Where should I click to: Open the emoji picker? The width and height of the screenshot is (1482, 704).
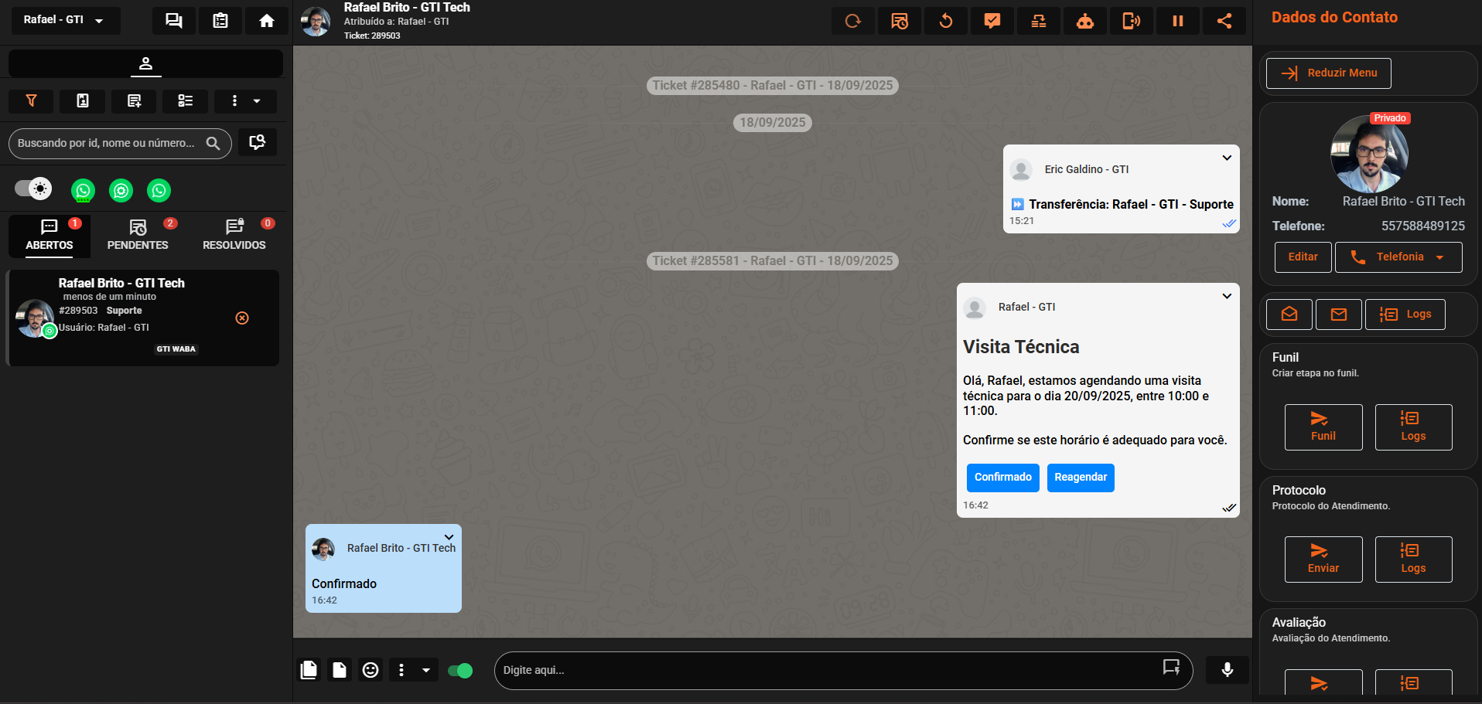pos(370,670)
